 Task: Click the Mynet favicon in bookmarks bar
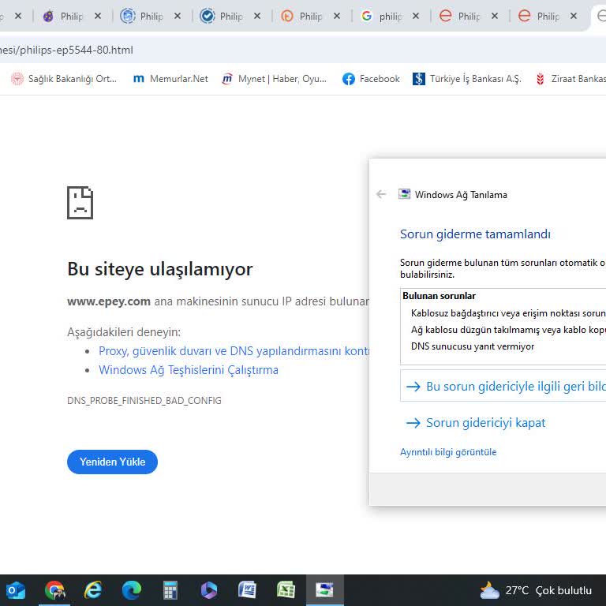tap(227, 79)
